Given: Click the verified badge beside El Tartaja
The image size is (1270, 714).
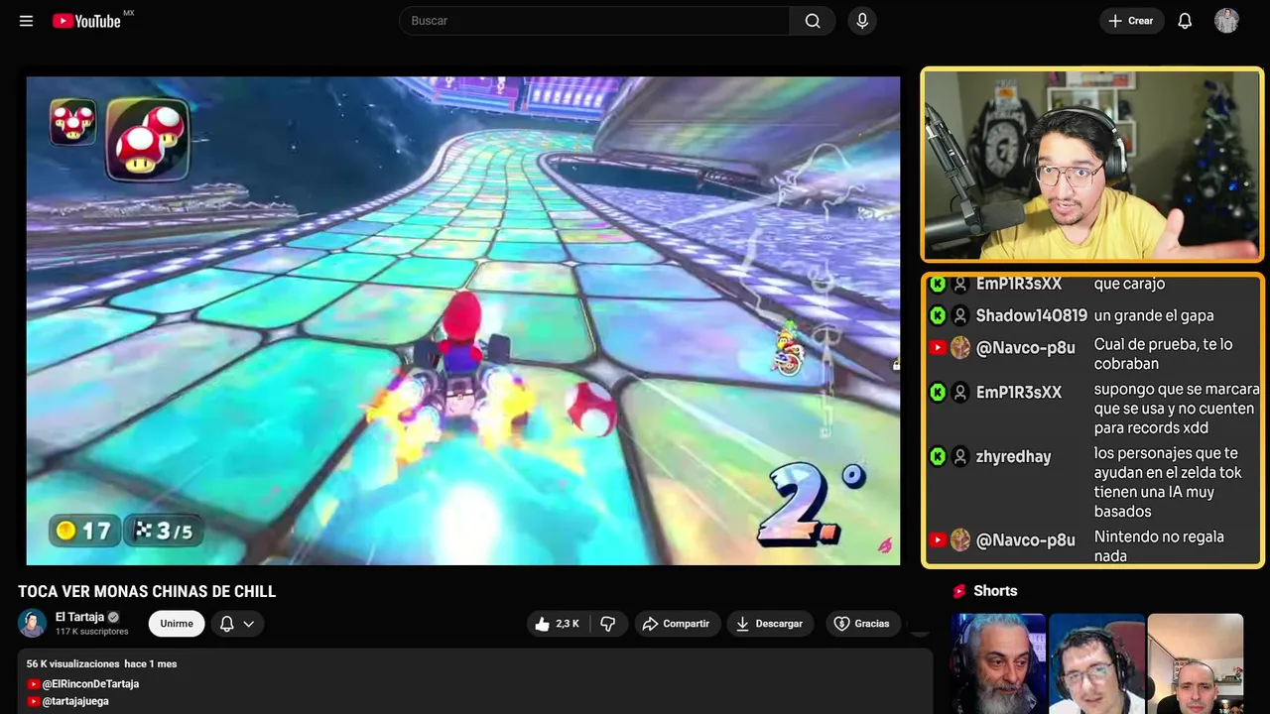Looking at the screenshot, I should tap(113, 617).
